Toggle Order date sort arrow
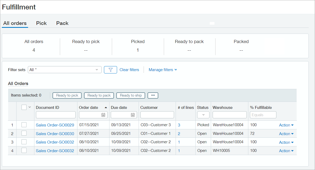315x170 pixels. 106,108
